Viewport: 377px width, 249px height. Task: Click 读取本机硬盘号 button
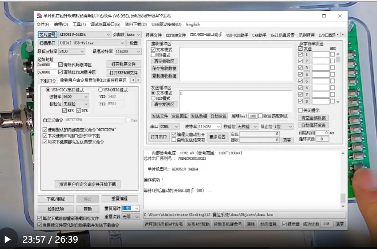coord(227,224)
